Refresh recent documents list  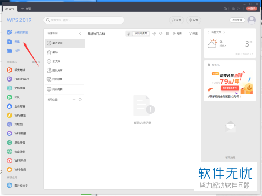click(161, 33)
